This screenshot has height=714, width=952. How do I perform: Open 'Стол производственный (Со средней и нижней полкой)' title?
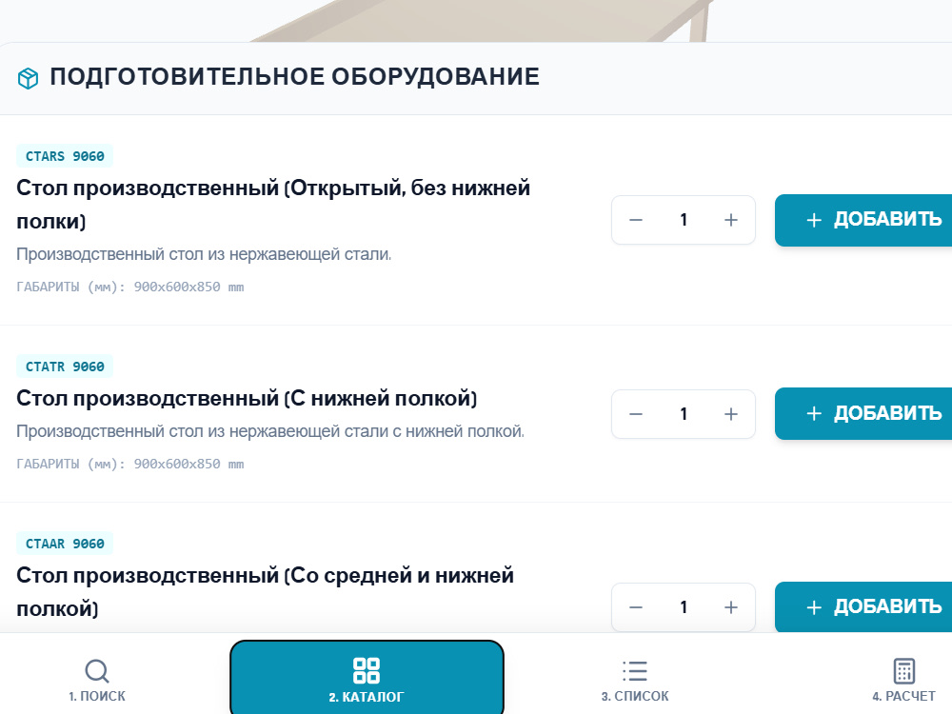click(x=266, y=591)
